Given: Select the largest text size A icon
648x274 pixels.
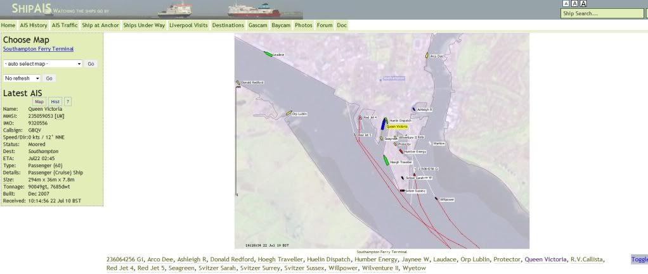Looking at the screenshot, I should (x=583, y=4).
